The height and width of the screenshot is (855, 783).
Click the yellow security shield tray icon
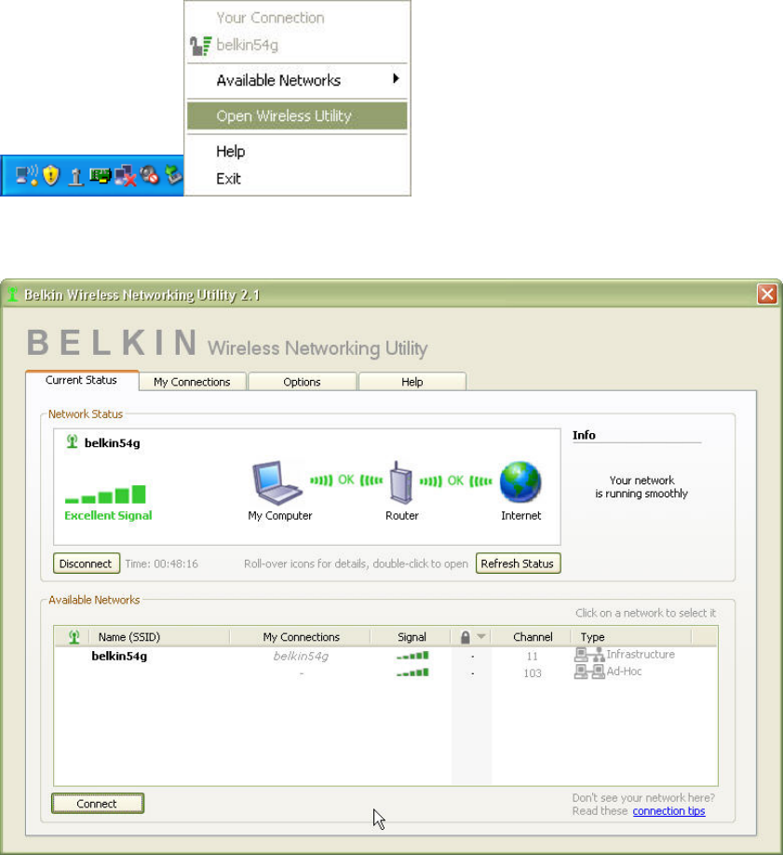tap(50, 176)
